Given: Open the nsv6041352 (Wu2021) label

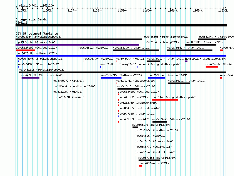Looking at the screenshot, I should 133,97.
